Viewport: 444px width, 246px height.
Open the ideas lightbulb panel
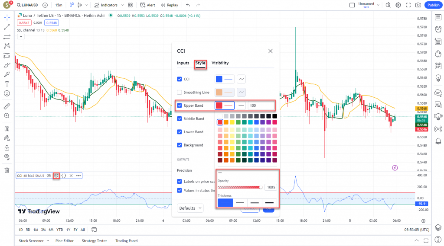[438, 78]
